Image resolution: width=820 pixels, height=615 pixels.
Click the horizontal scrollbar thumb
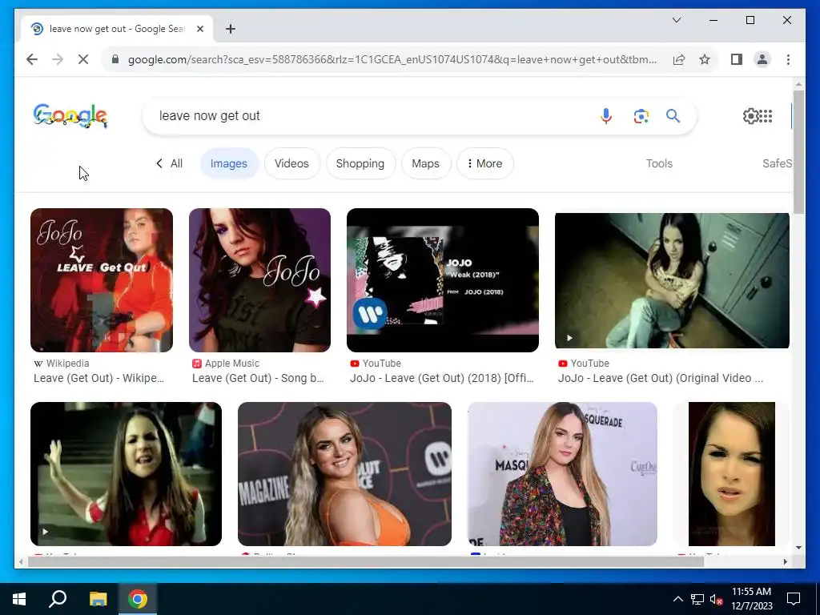point(366,561)
